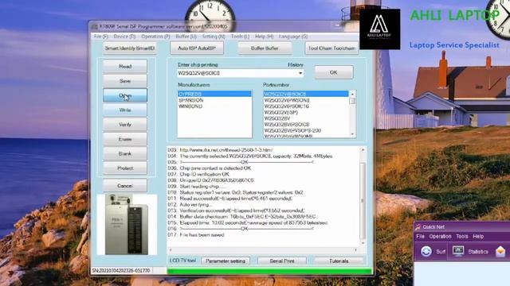Click the Blank button
Viewport: 510px width, 286px height.
click(125, 153)
